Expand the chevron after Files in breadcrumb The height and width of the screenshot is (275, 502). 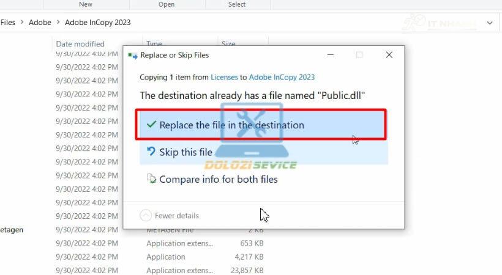pos(21,23)
